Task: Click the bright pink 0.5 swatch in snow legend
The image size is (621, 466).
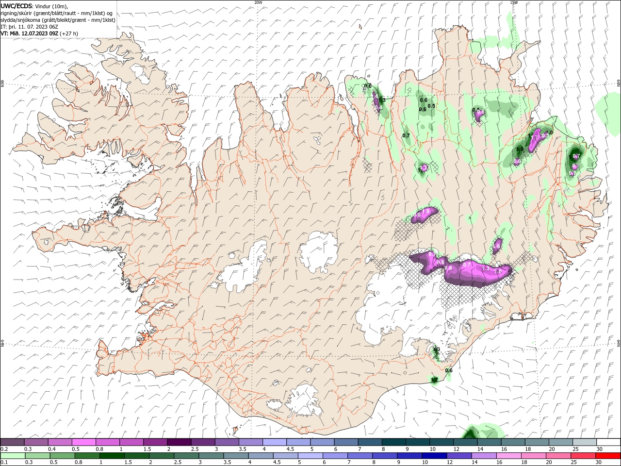Action: (x=84, y=442)
